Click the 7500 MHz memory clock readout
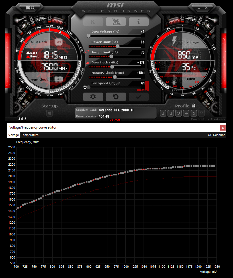The image size is (233, 278). (54, 67)
